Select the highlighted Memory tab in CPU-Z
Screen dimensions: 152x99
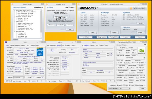pyautogui.click(x=59, y=45)
